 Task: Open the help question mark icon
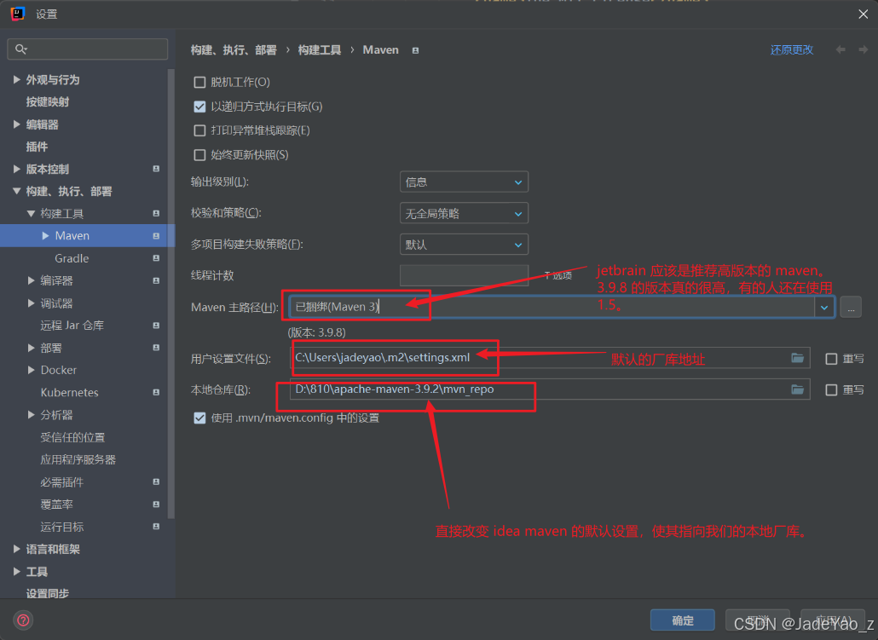[23, 620]
